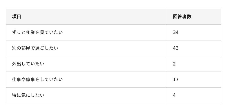Click the word 部屋 in second row
Screen dimensions: 232x112
[26, 48]
